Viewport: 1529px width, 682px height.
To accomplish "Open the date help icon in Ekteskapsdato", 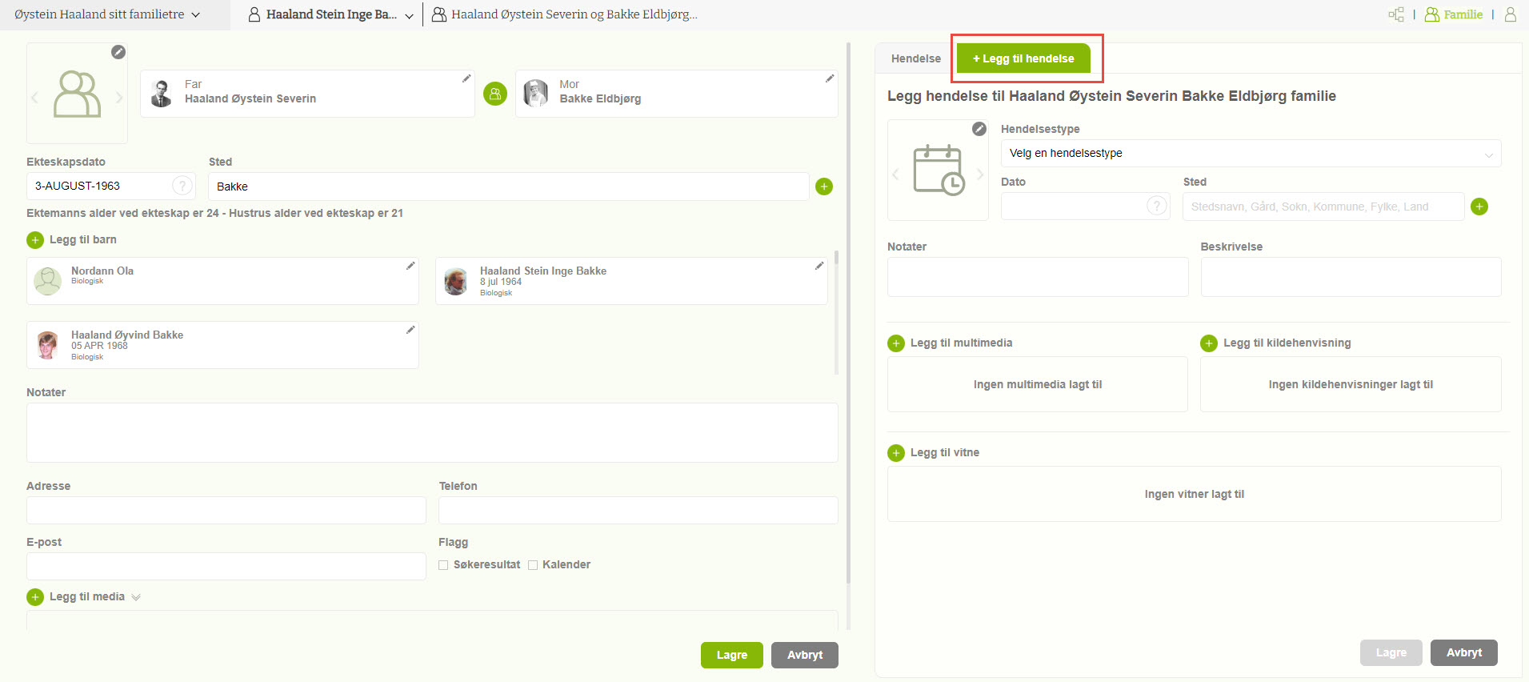I will 182,186.
